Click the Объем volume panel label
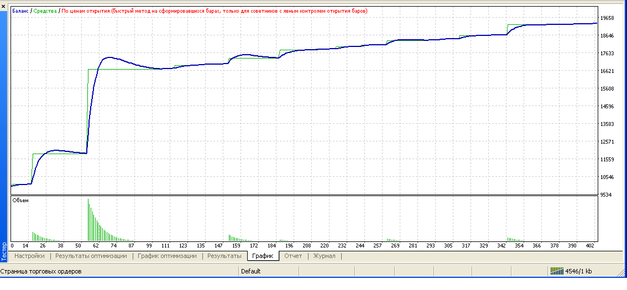Image resolution: width=627 pixels, height=290 pixels. pos(21,200)
